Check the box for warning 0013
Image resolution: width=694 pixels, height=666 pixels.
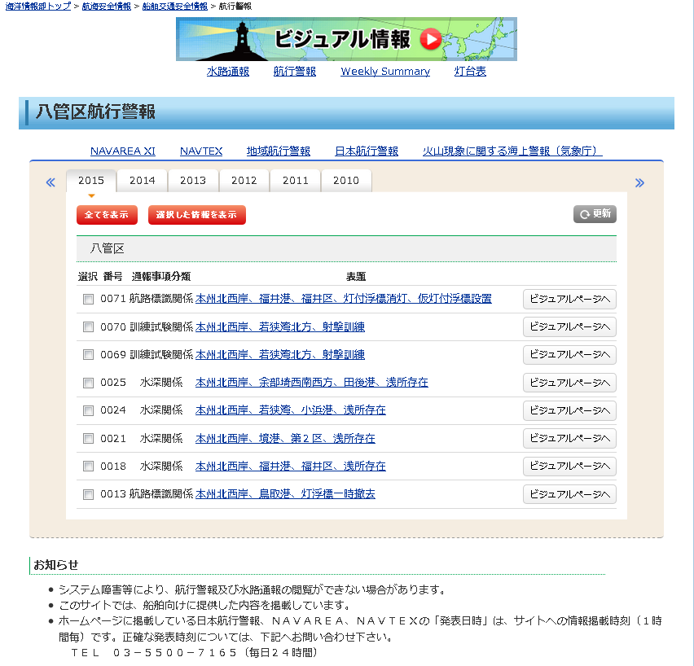pyautogui.click(x=88, y=494)
